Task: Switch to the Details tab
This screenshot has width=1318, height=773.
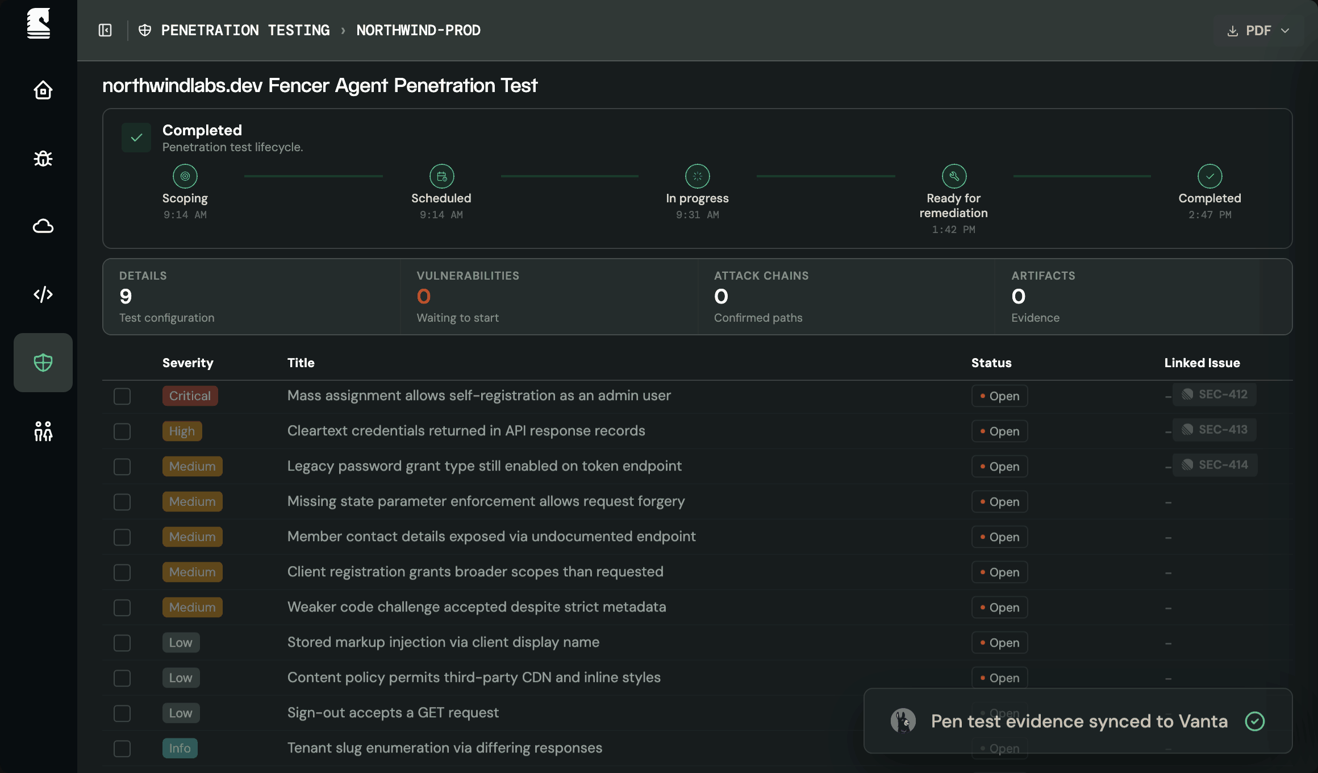Action: [x=252, y=297]
